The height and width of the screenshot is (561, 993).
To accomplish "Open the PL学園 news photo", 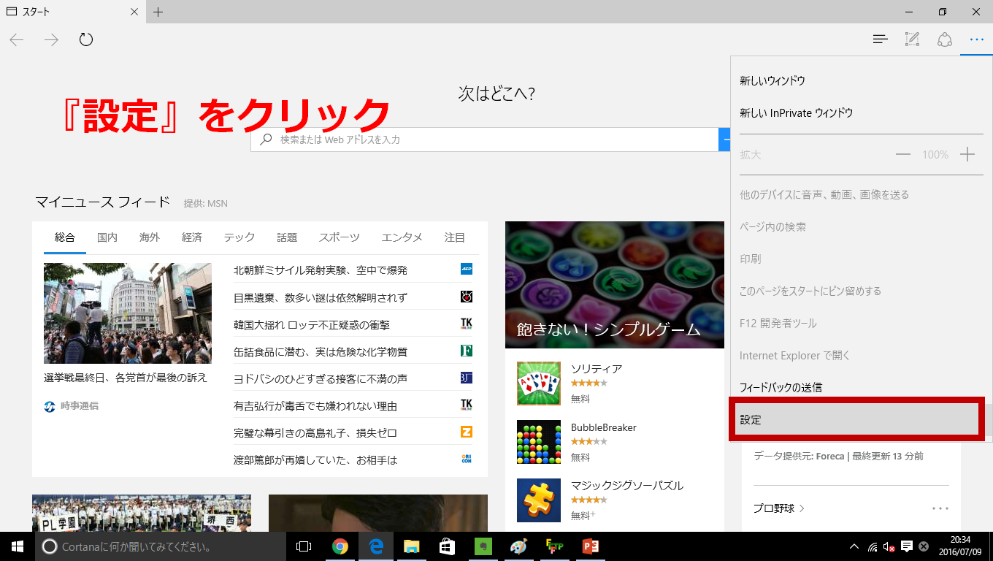I will pos(142,513).
